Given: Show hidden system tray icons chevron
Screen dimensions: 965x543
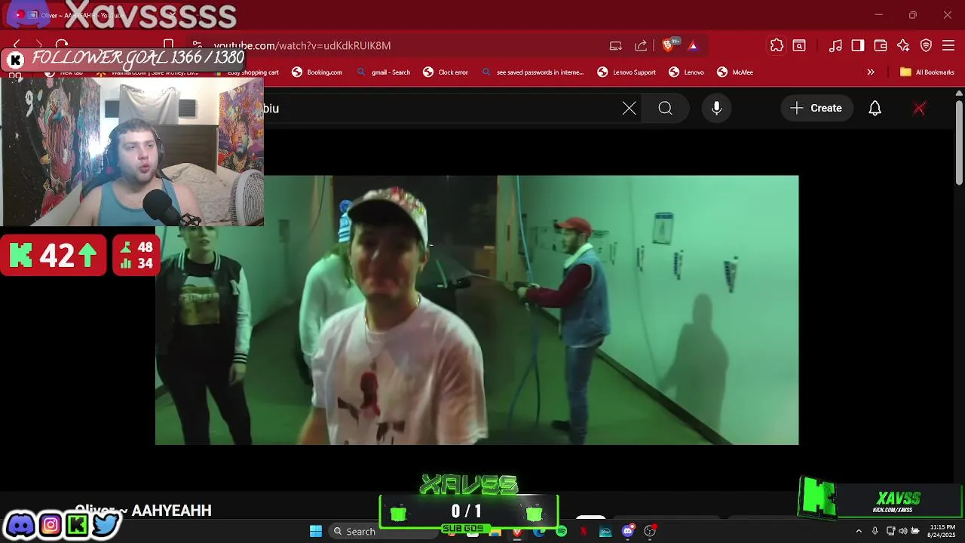Looking at the screenshot, I should point(859,531).
